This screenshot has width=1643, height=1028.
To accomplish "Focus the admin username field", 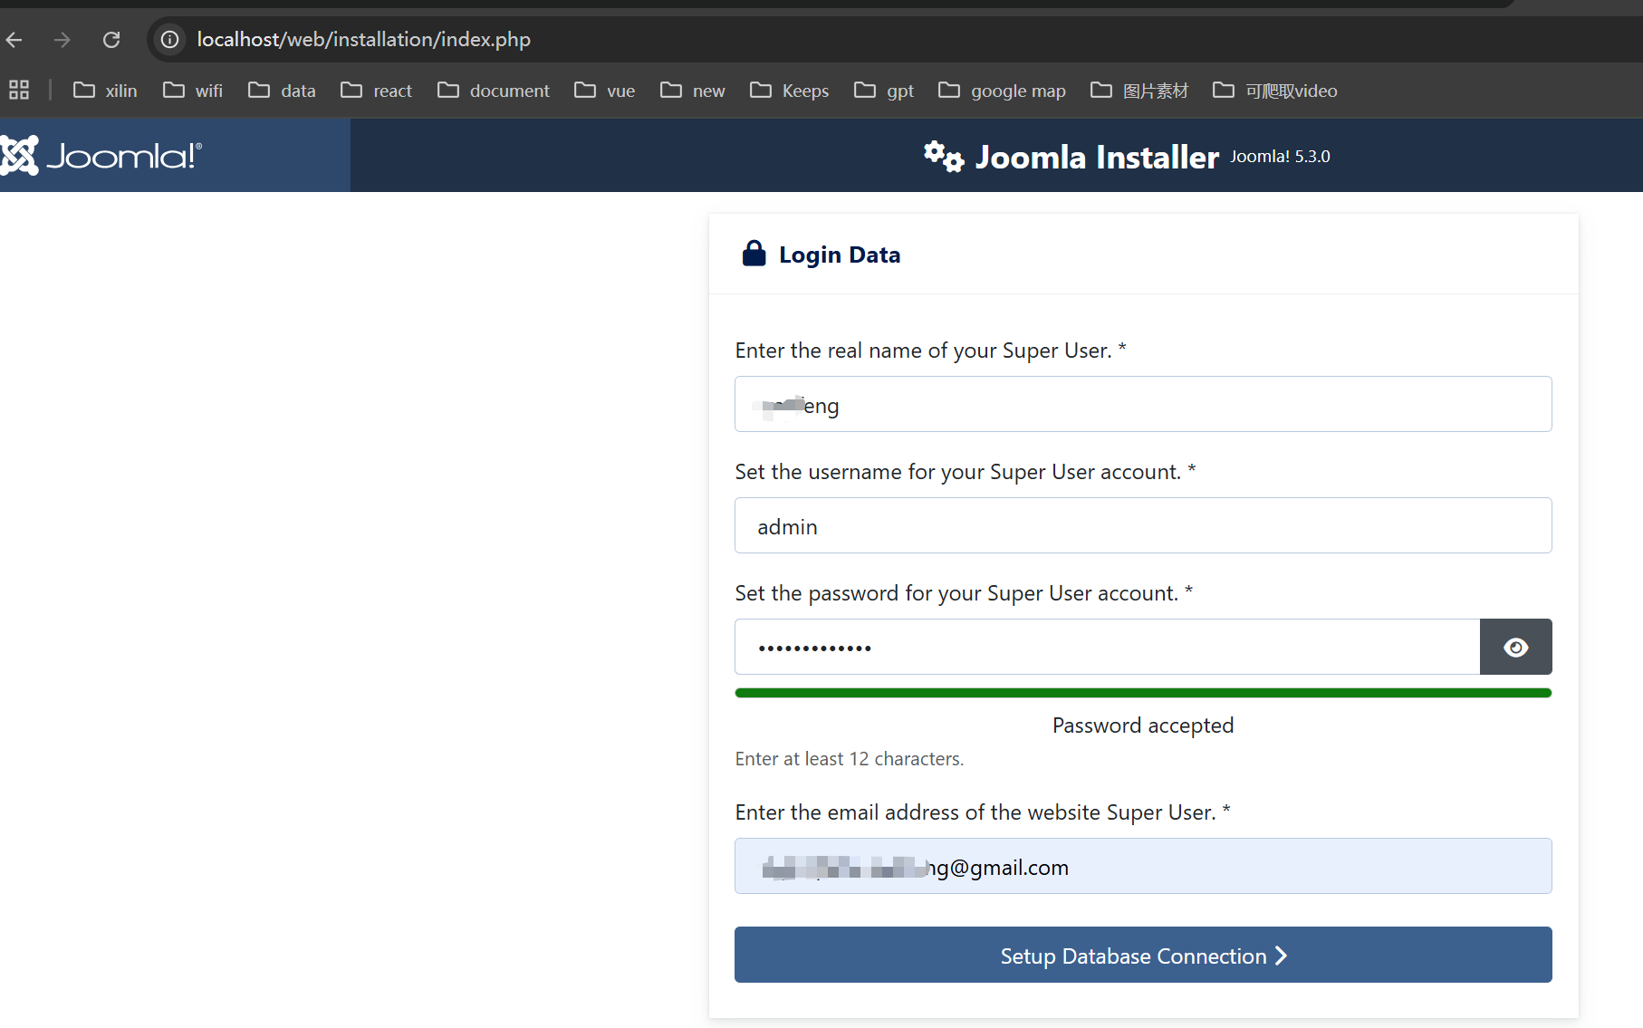I will 1143,525.
